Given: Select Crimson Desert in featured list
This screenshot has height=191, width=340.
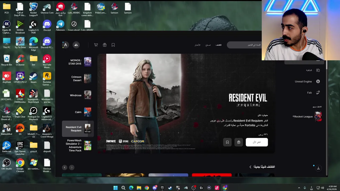Looking at the screenshot, I should click(x=78, y=79).
